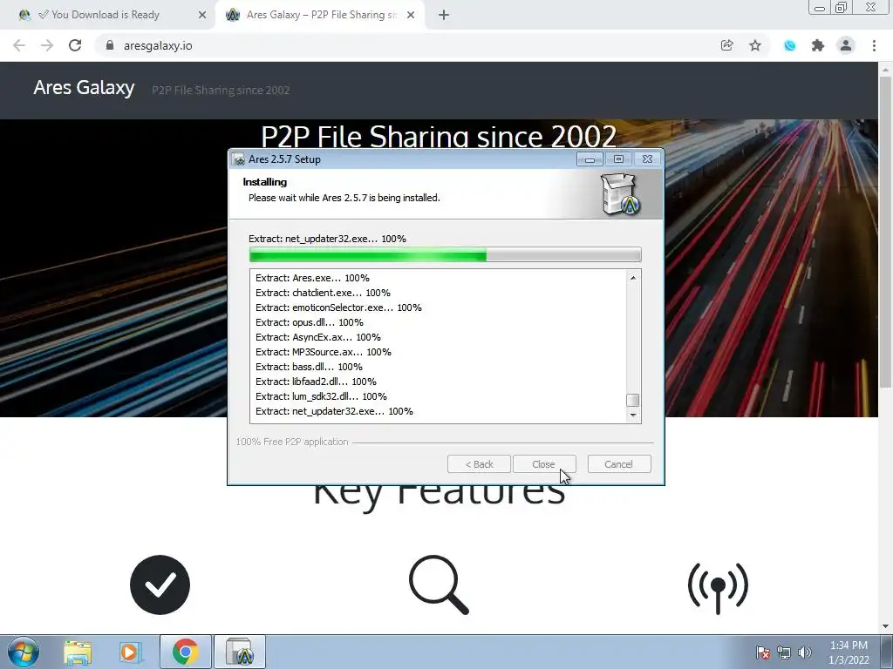
Task: Click the blue extension icon in toolbar
Action: 789,45
